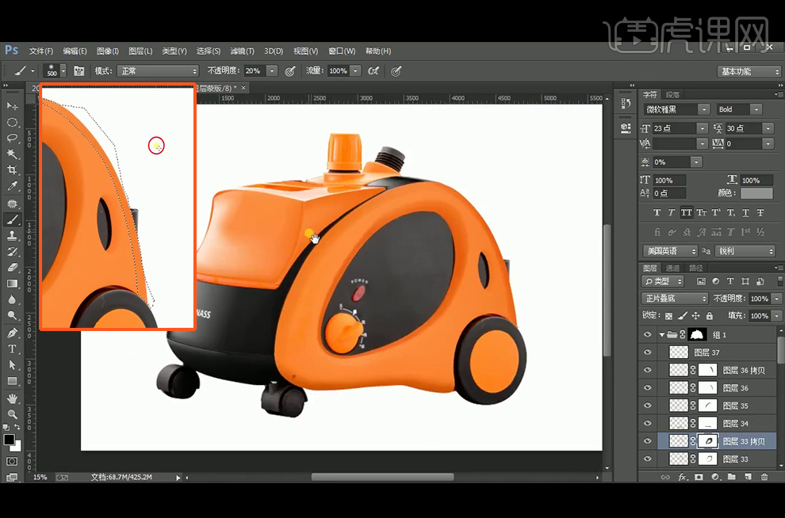The width and height of the screenshot is (785, 518).
Task: Collapse the 组 1 layer group
Action: click(x=662, y=335)
